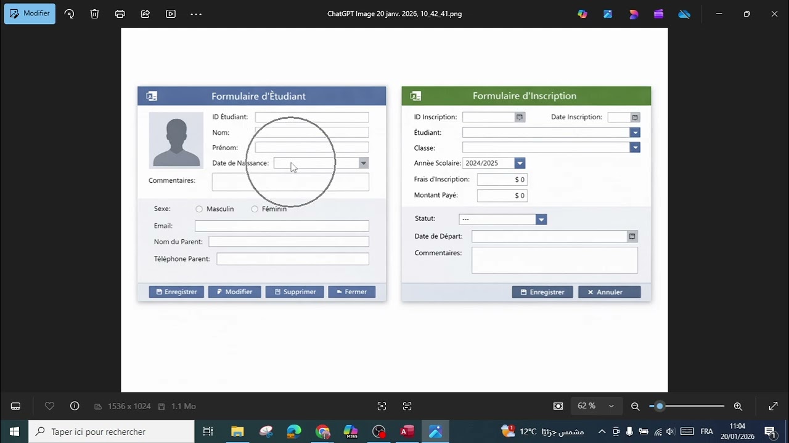Image resolution: width=789 pixels, height=443 pixels.
Task: Open the Modifier edit button in Photos toolbar
Action: [x=30, y=14]
